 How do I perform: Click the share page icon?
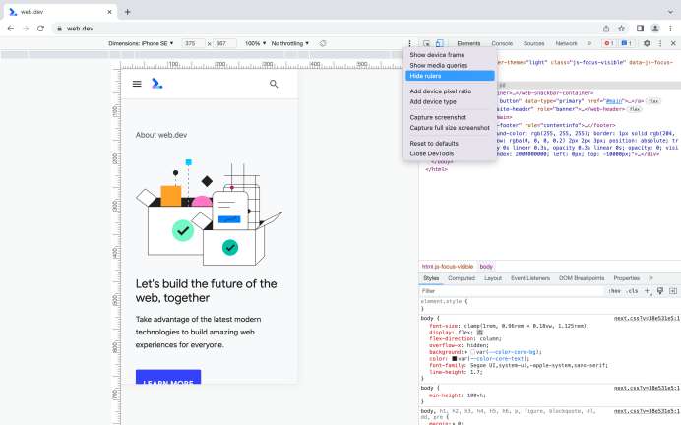coord(606,29)
